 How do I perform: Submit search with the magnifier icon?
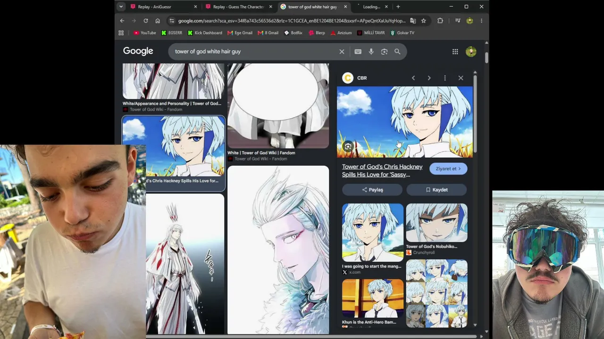click(x=397, y=51)
